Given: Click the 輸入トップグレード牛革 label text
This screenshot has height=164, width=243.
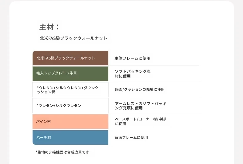Looking at the screenshot, I should click(57, 73).
